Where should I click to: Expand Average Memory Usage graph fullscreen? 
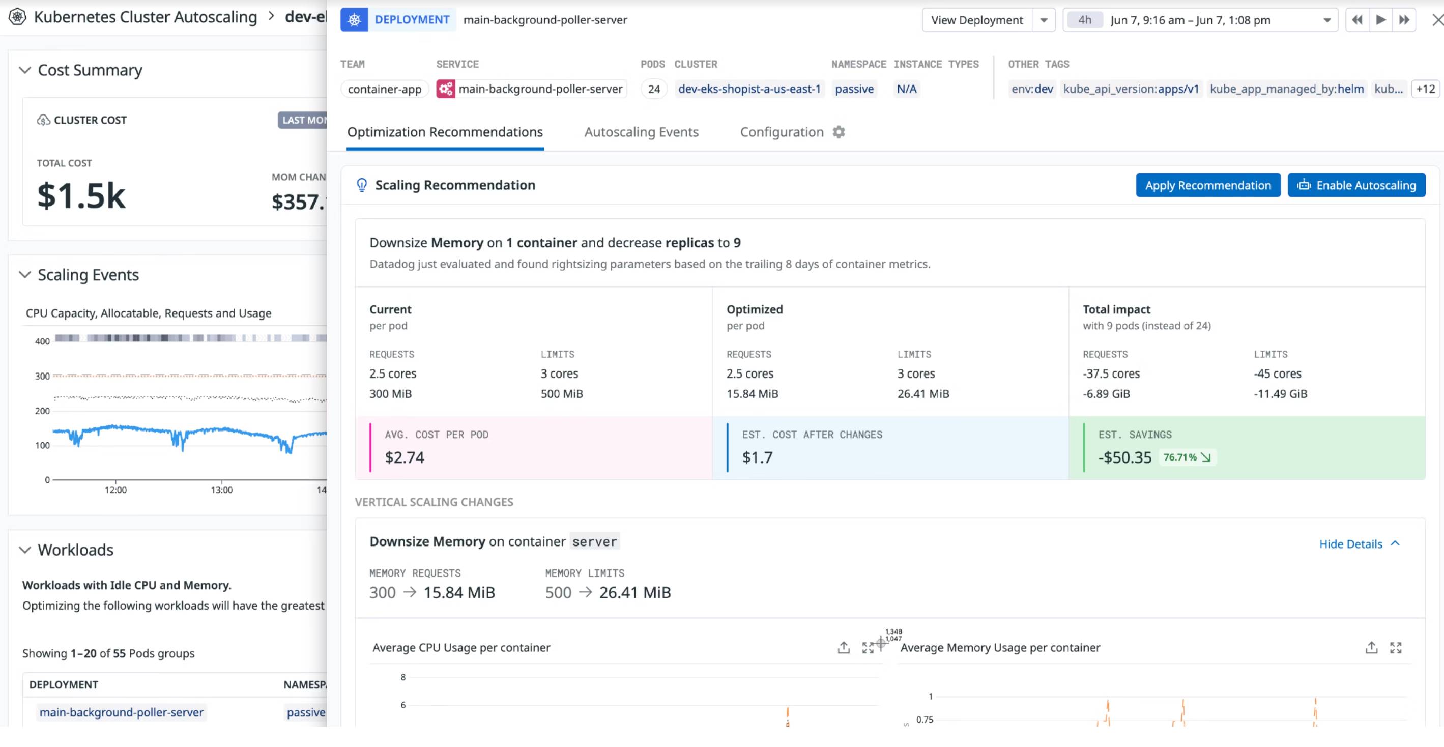coord(1396,648)
